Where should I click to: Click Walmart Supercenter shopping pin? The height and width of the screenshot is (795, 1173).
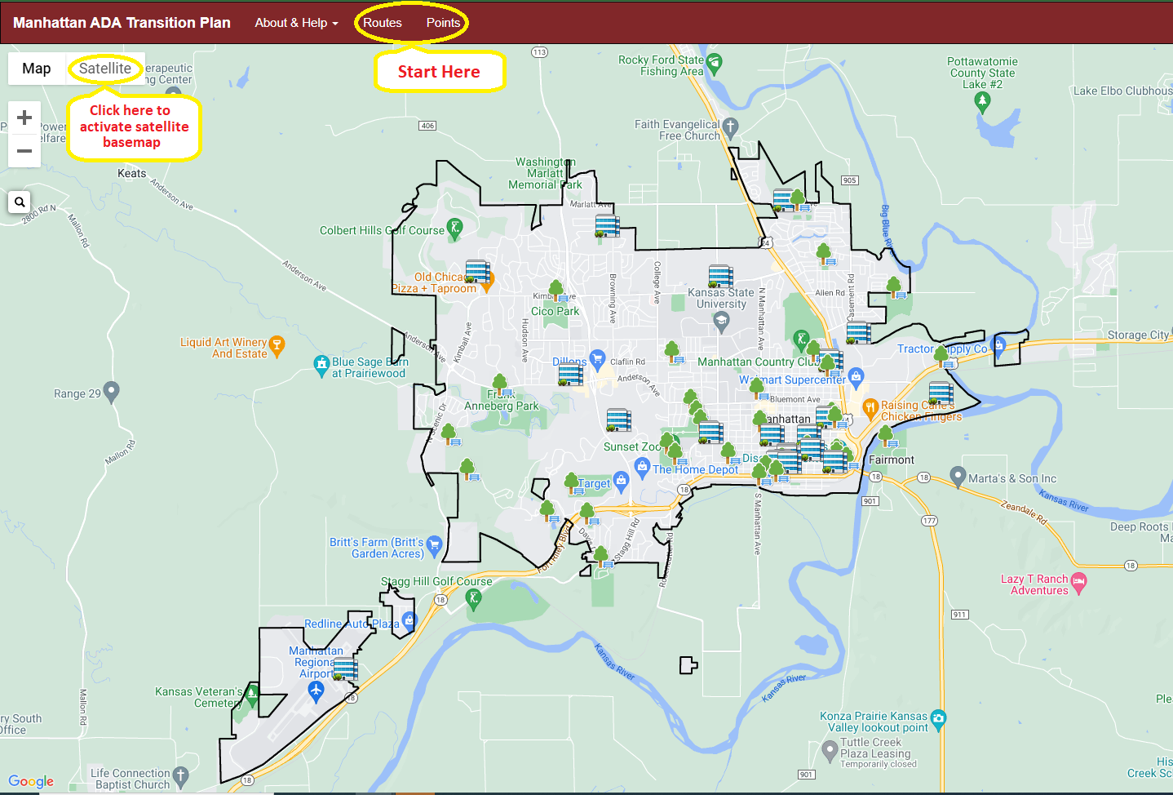(x=856, y=376)
